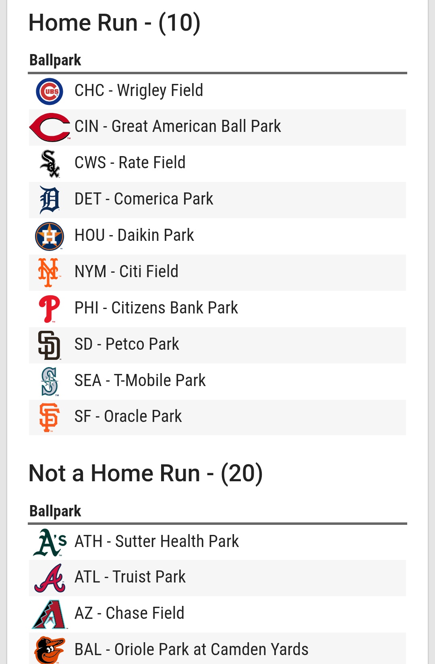
Task: Select the White Sox logo icon
Action: pos(50,164)
